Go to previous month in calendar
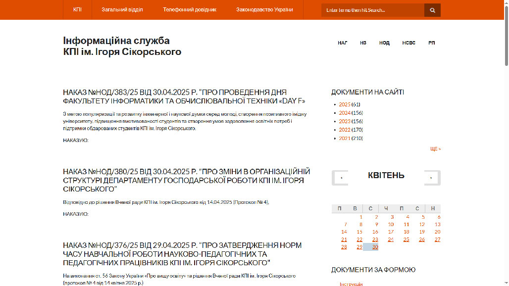This screenshot has width=509, height=286. 340,178
